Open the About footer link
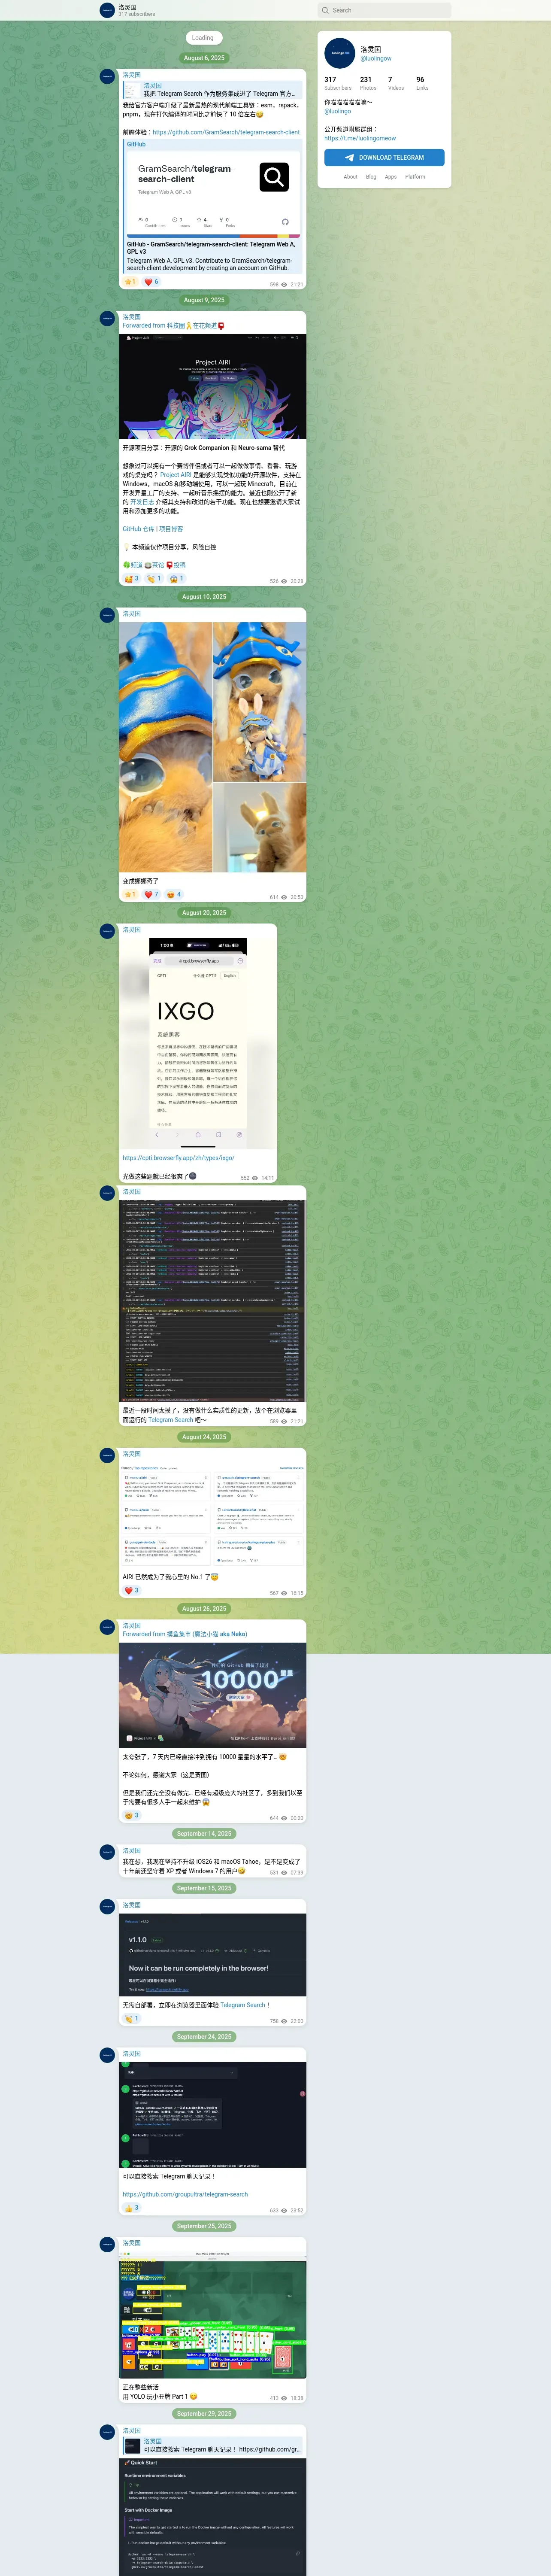Viewport: 551px width, 2576px height. [x=350, y=177]
